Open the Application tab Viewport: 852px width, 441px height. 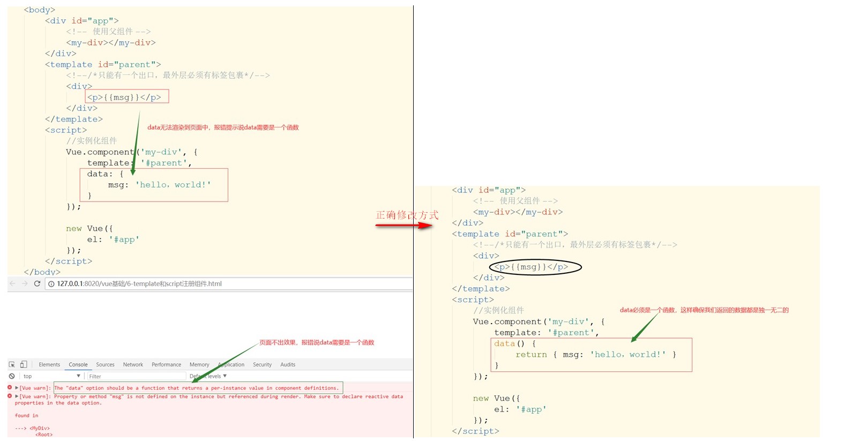pos(231,364)
